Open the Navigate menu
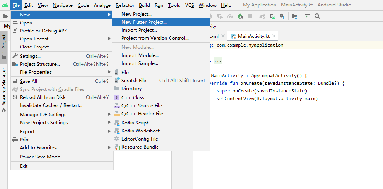The image size is (383, 189). (63, 5)
